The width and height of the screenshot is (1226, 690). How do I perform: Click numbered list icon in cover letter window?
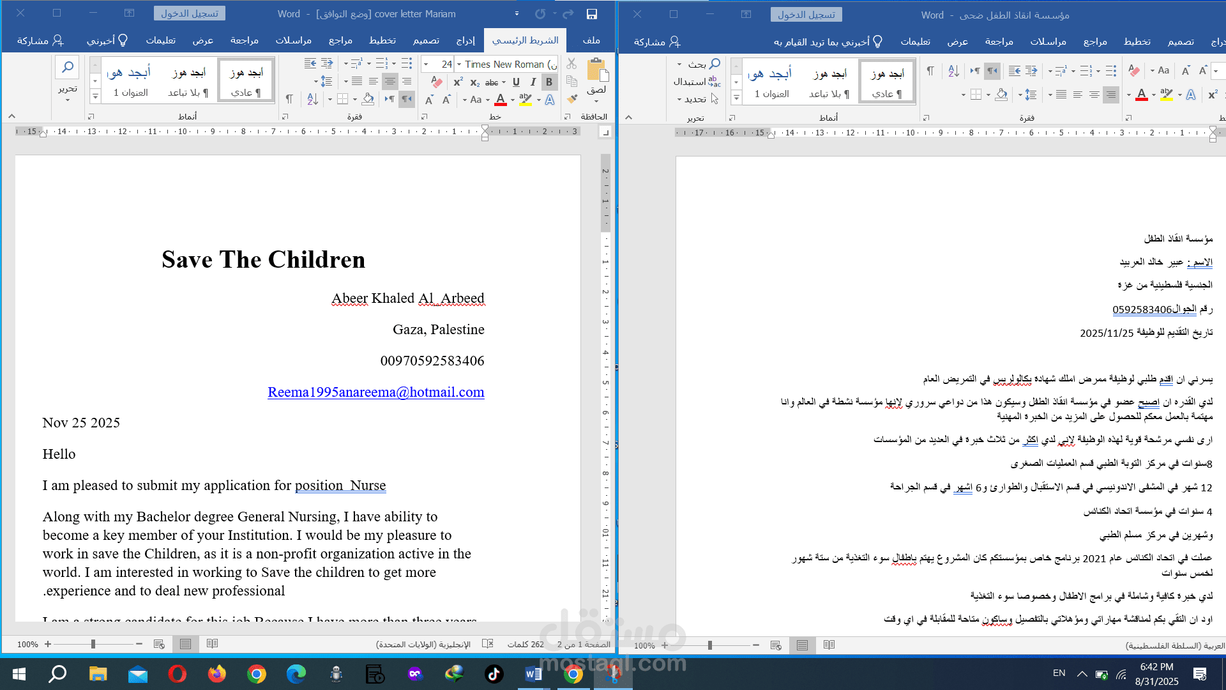382,64
